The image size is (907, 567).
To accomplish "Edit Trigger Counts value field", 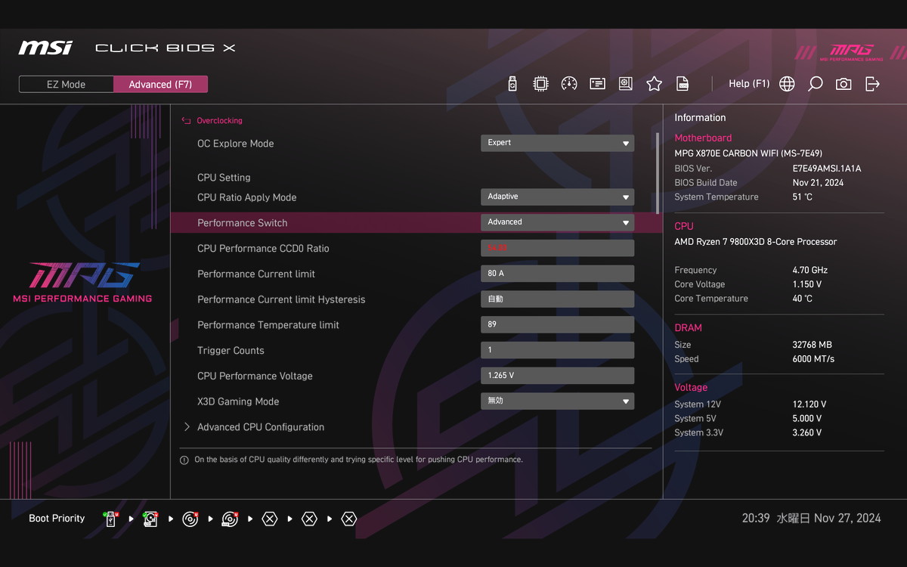I will [557, 350].
